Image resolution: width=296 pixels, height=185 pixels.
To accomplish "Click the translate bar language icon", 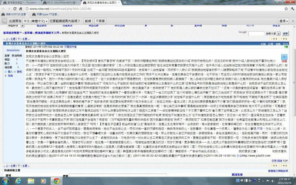I will (4, 21).
